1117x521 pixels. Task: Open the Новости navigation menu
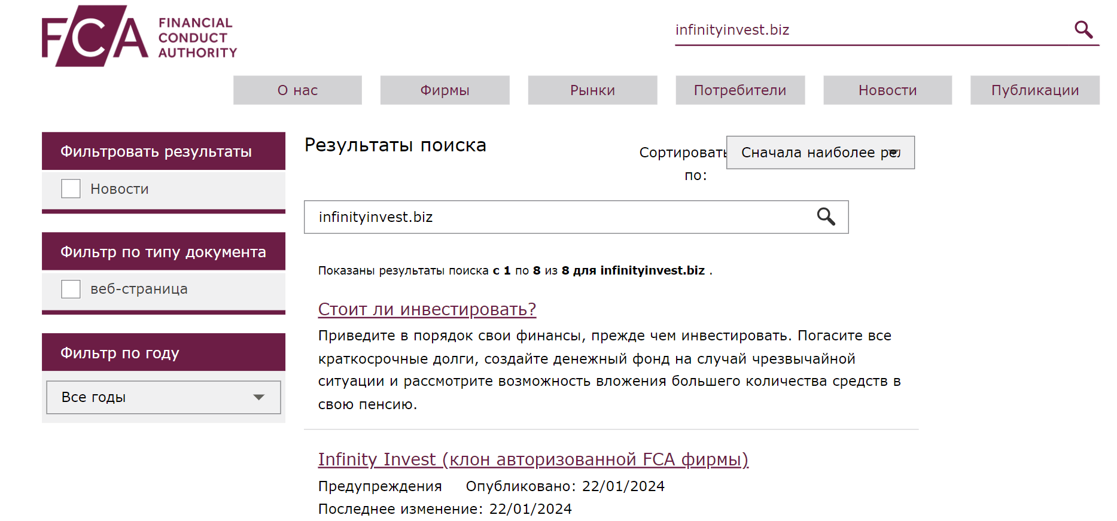pyautogui.click(x=888, y=90)
